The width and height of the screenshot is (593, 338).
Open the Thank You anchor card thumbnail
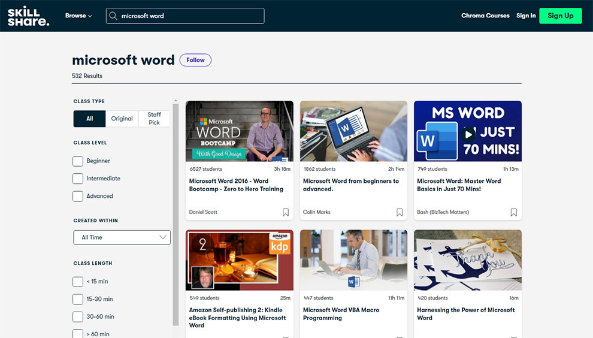tap(468, 260)
